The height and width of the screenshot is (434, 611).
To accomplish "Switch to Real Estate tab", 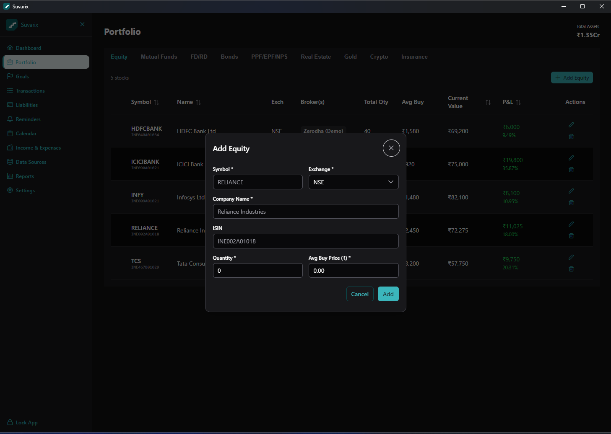I will pyautogui.click(x=316, y=57).
